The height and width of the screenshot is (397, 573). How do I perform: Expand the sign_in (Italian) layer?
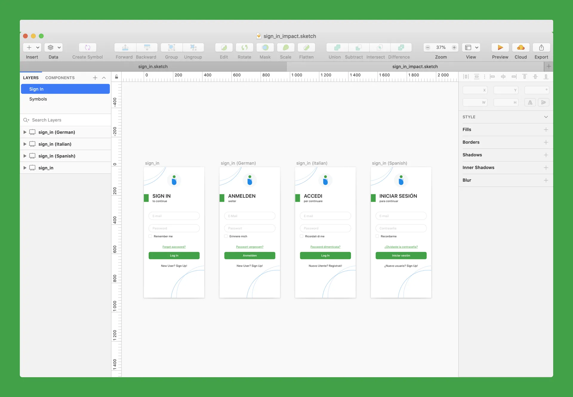tap(25, 144)
